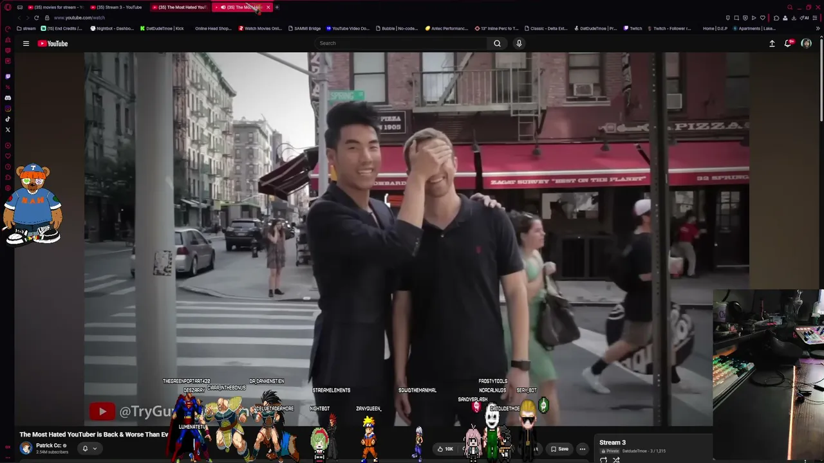Open the Home D.E.P bookmark
The height and width of the screenshot is (463, 824).
(715, 28)
